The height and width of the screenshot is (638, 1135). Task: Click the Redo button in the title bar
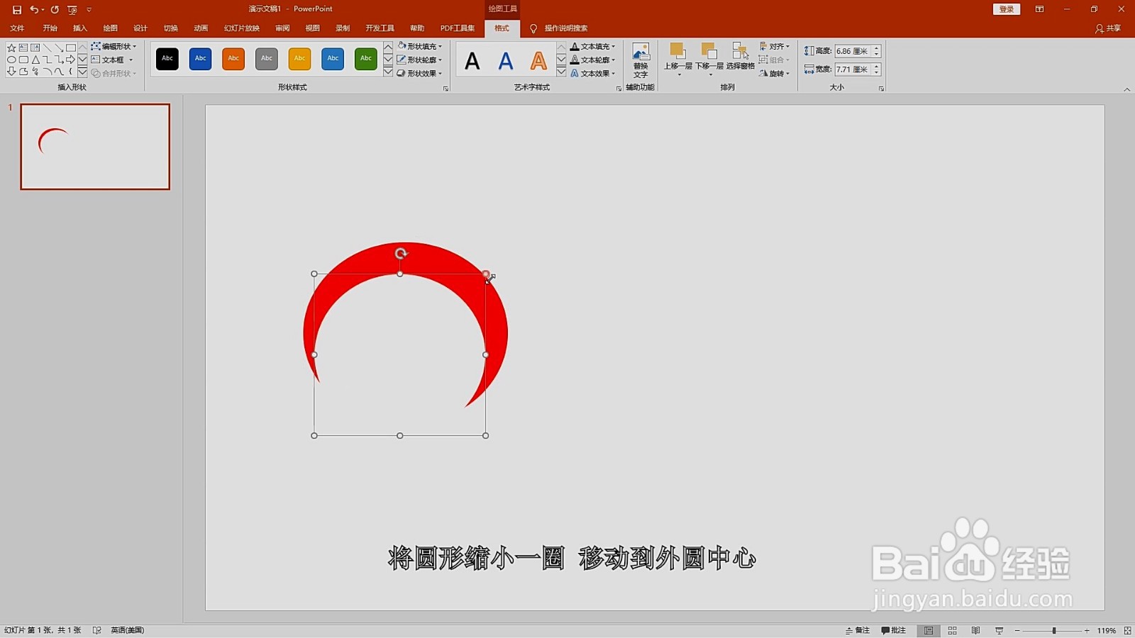tap(55, 10)
